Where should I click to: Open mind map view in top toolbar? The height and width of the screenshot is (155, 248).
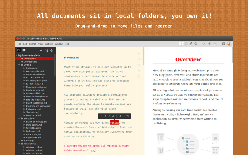191,44
